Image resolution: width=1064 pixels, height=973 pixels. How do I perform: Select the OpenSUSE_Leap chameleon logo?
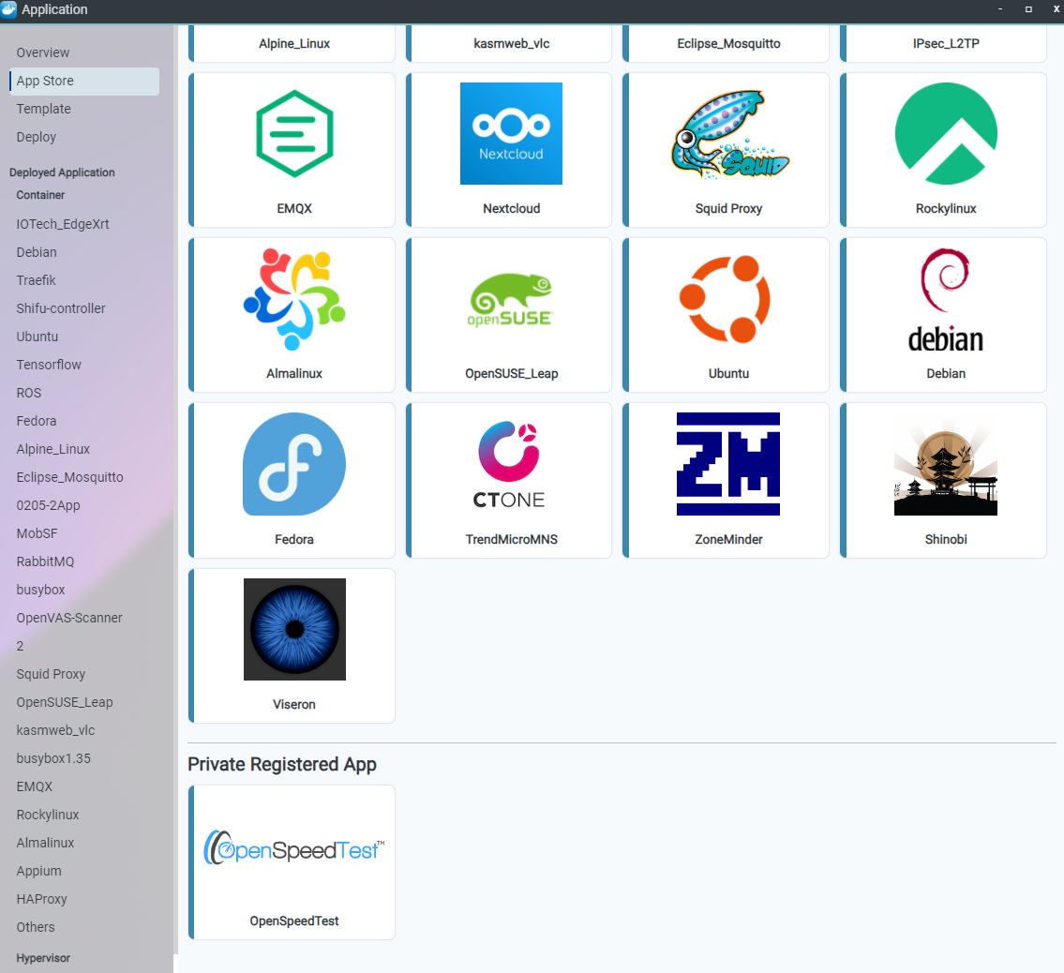pos(511,299)
